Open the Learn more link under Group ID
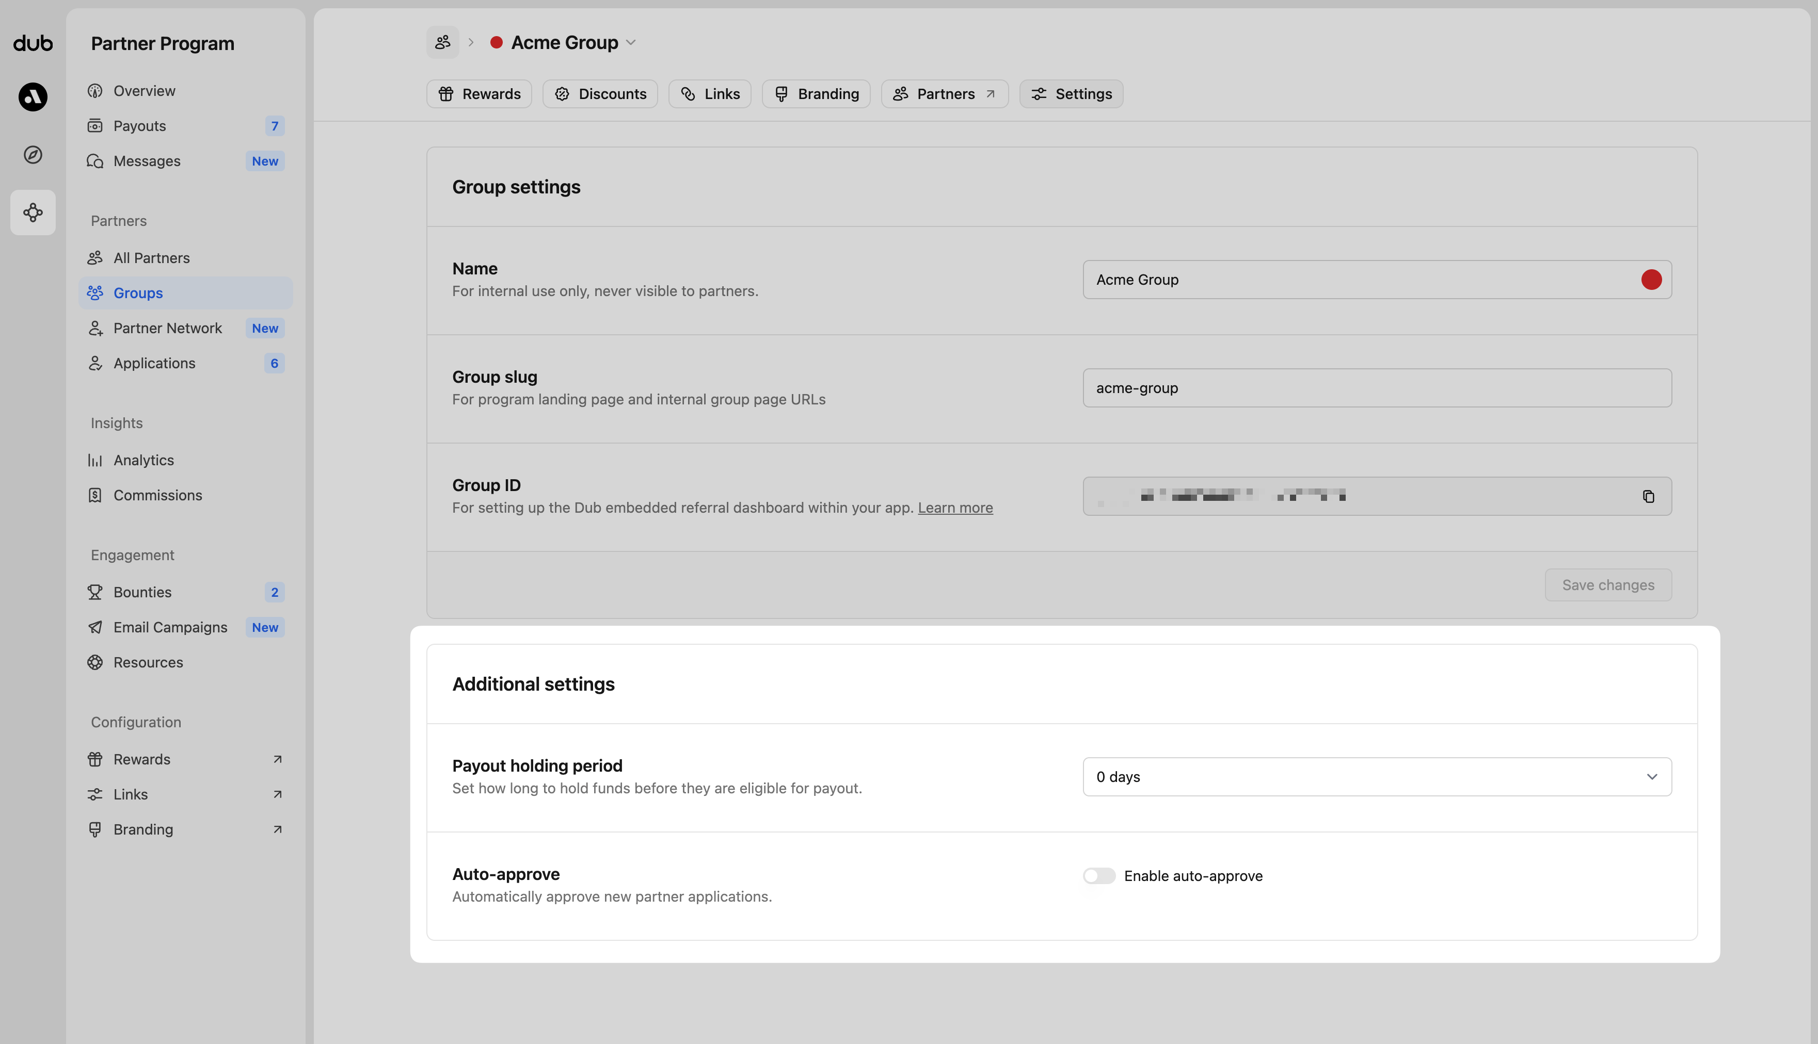The height and width of the screenshot is (1044, 1818). tap(955, 508)
